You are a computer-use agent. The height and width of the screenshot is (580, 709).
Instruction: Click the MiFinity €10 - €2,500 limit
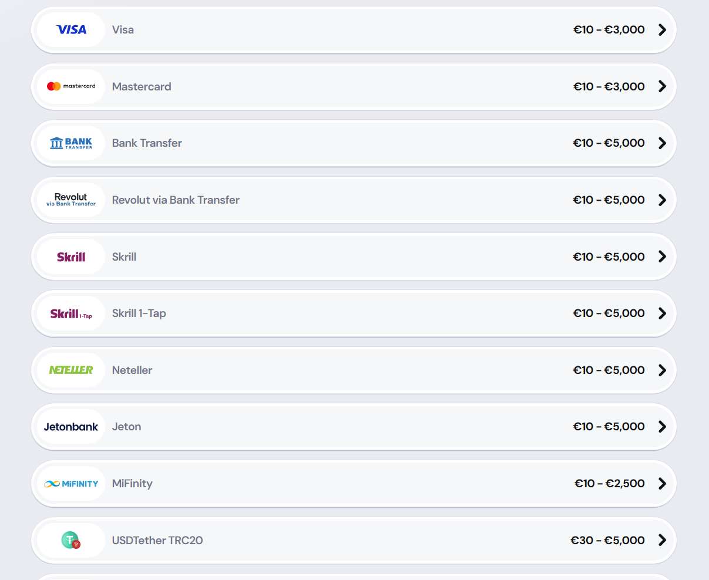(609, 484)
